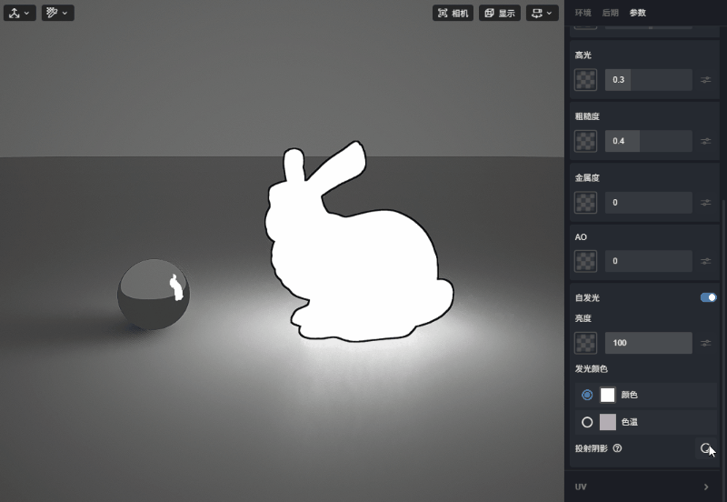The image size is (727, 502).
Task: Open the viewport layout dropdown
Action: tap(542, 13)
